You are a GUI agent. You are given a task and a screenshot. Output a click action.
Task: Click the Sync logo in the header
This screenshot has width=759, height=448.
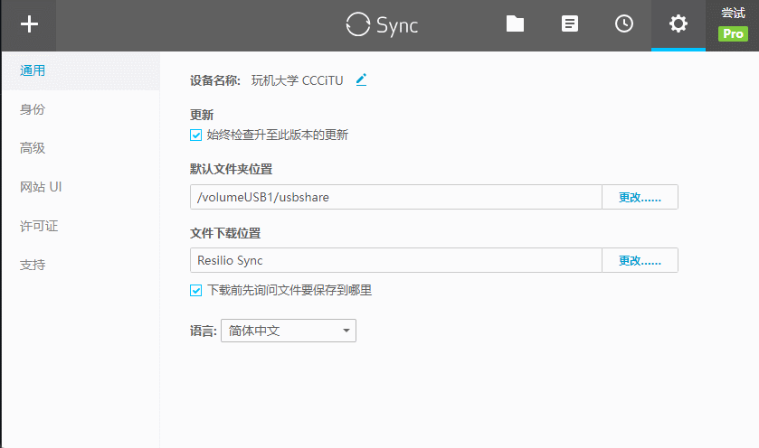(x=382, y=24)
